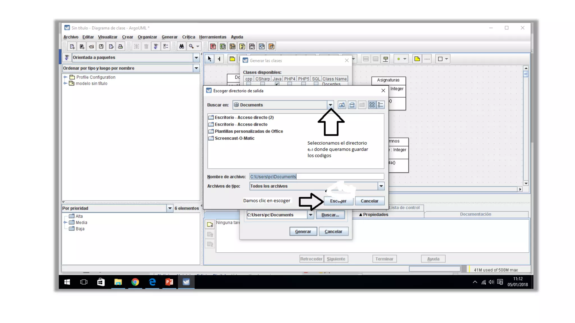Launch PowerPoint from the taskbar
This screenshot has width=575, height=323.
tap(169, 282)
